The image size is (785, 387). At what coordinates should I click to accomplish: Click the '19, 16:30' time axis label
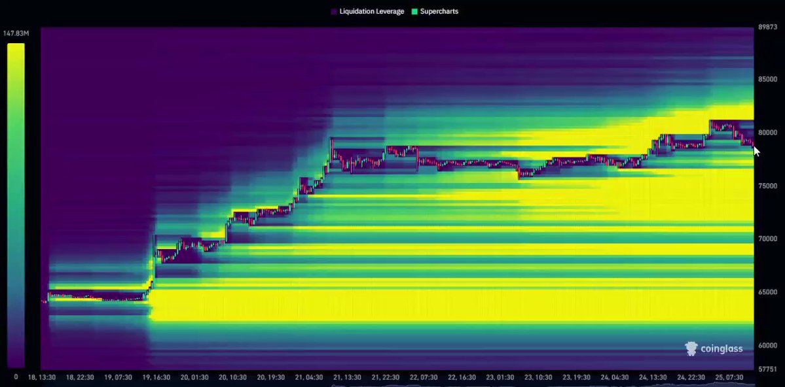click(x=156, y=377)
